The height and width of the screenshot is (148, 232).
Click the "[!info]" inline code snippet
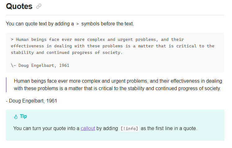point(129,128)
